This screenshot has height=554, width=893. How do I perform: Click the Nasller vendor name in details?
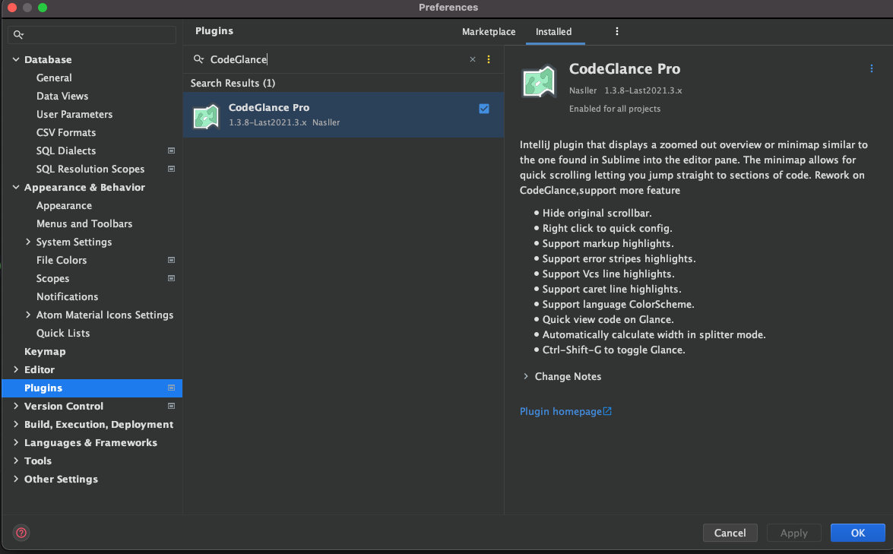click(583, 90)
